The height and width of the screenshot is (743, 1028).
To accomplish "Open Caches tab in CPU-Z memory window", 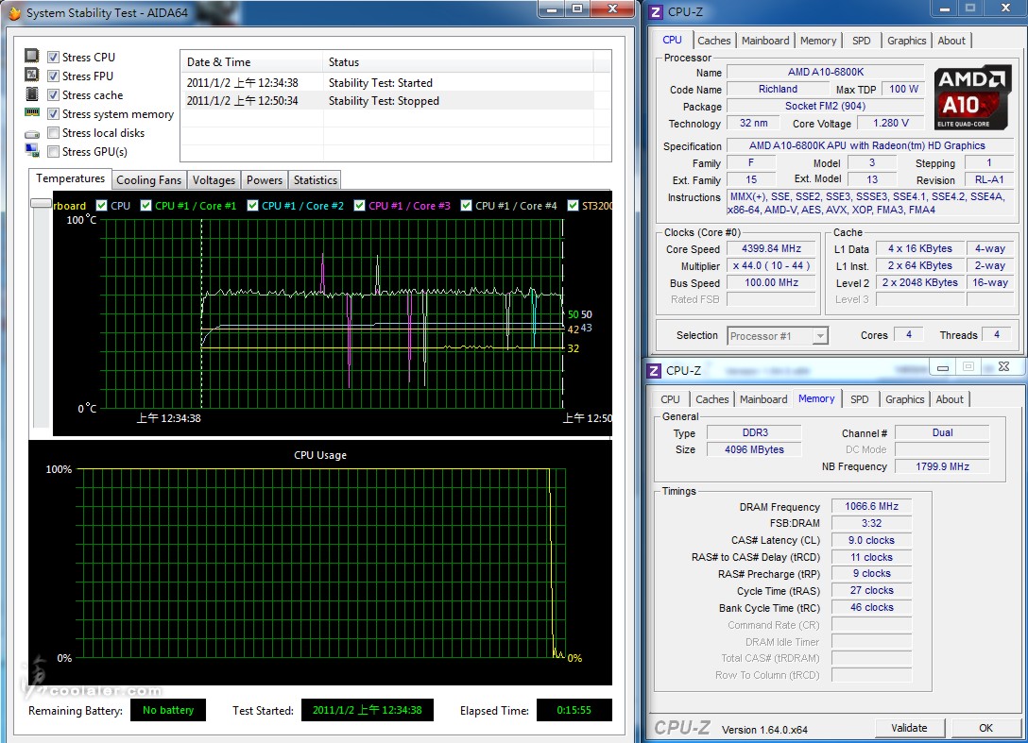I will (x=712, y=399).
